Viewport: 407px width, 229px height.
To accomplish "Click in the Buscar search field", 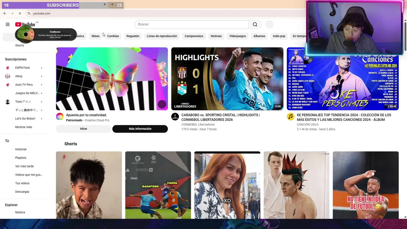I will pos(191,24).
